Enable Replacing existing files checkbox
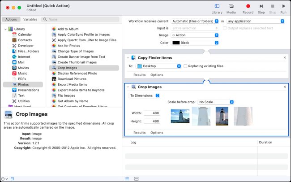291x182 pixels. tap(185, 66)
